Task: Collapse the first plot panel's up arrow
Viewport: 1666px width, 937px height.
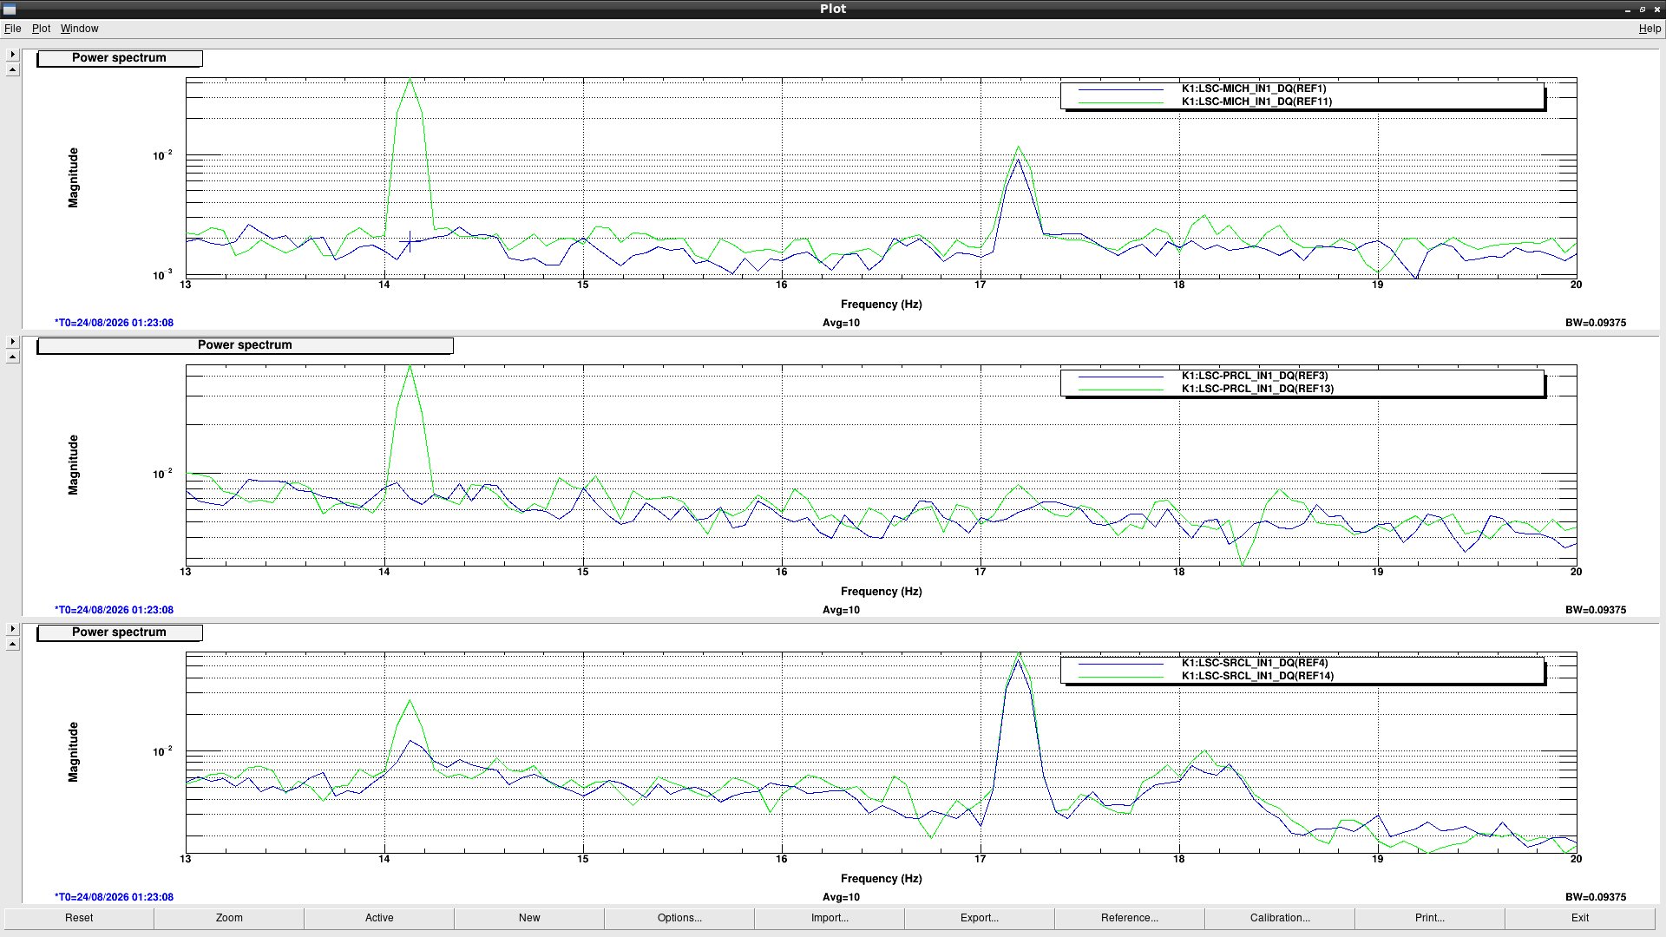Action: click(12, 70)
